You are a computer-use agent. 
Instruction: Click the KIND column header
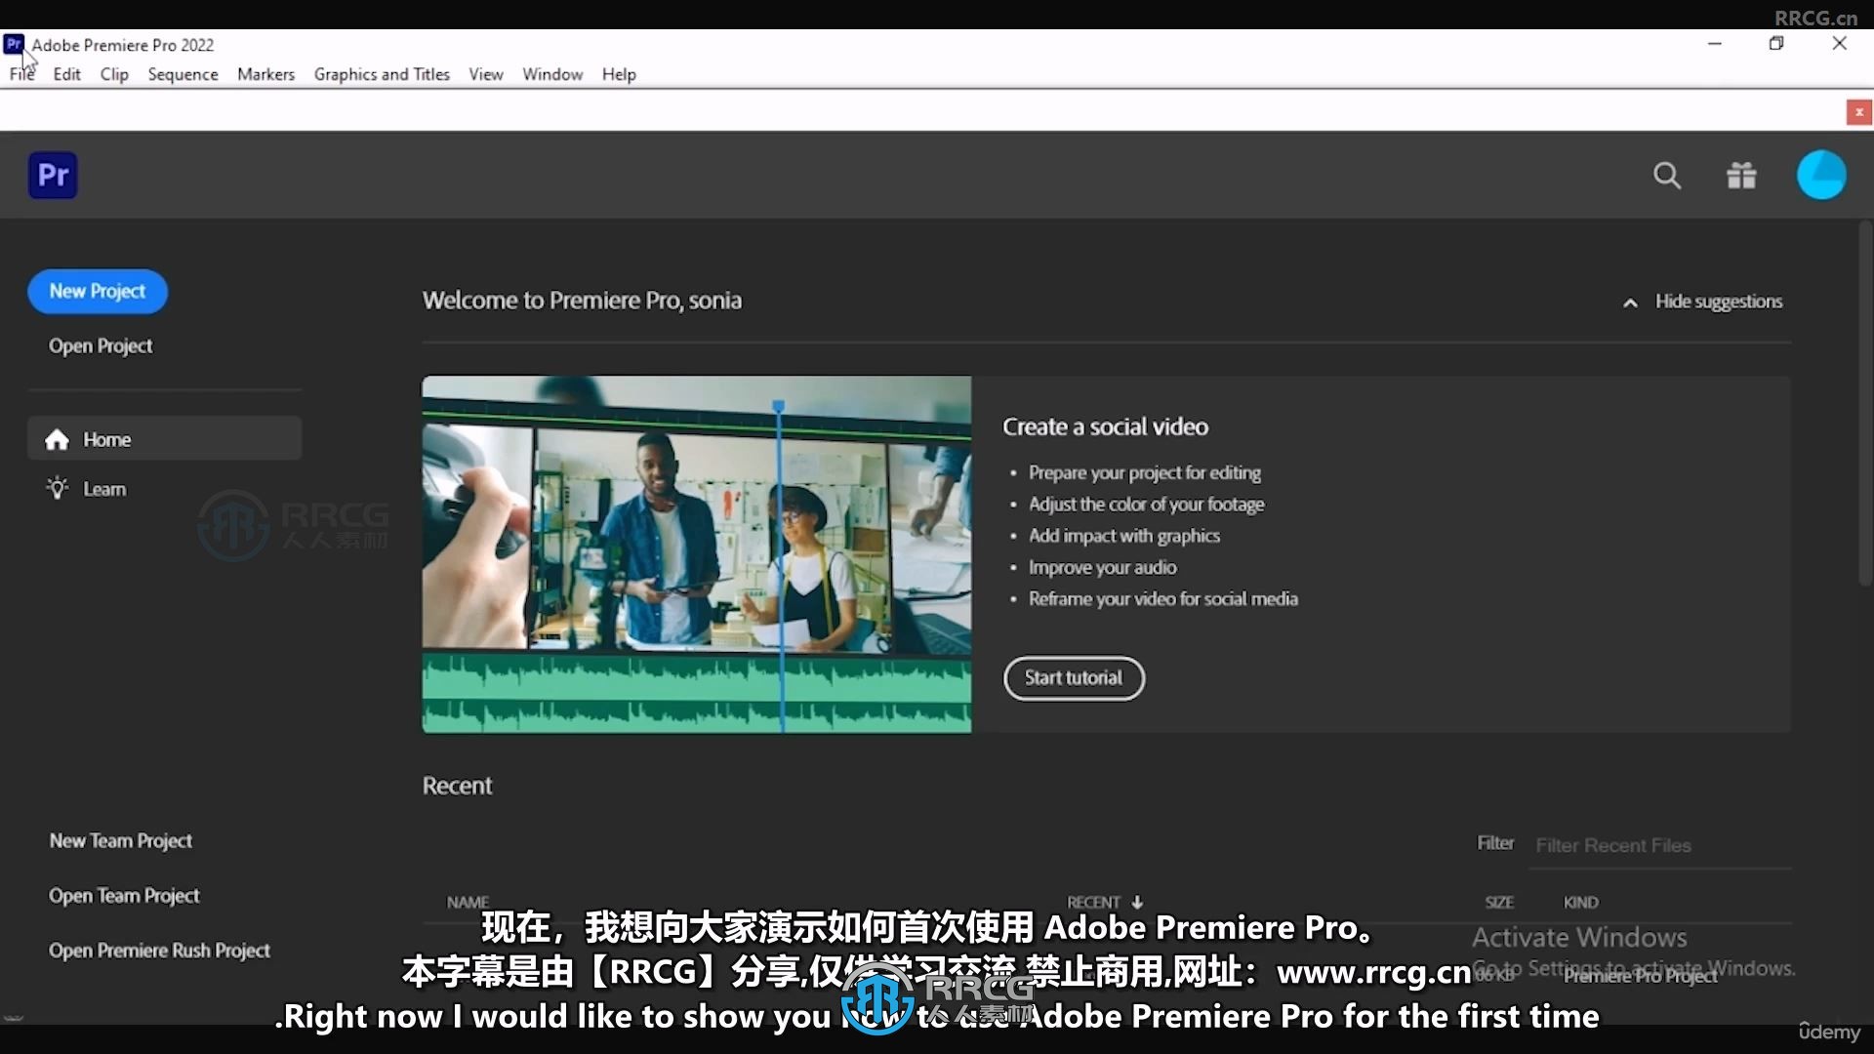click(1580, 903)
